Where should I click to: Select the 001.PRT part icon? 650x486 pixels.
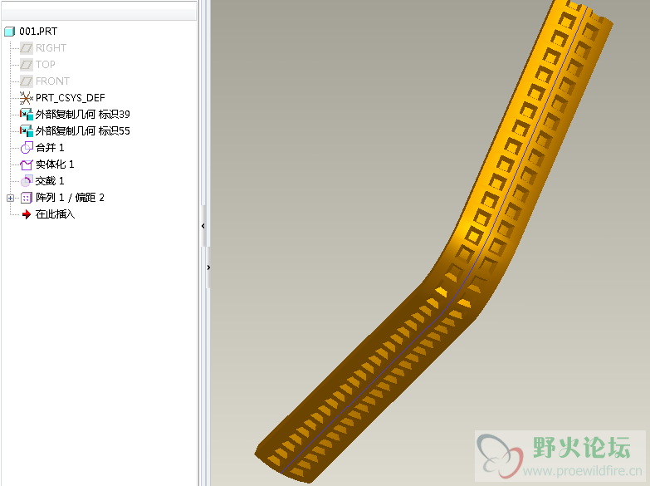[9, 32]
